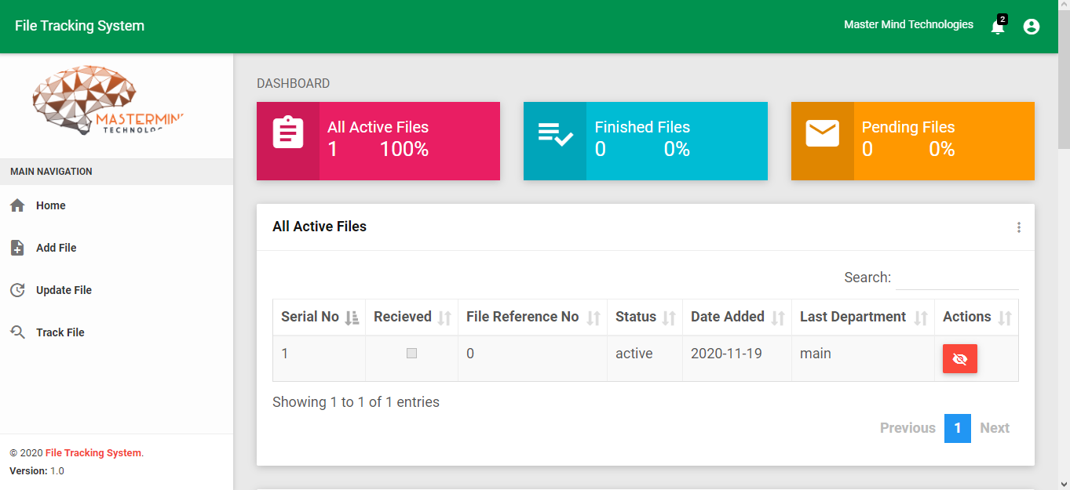Click the Finished Files checklist icon
Viewport: 1070px width, 490px height.
click(x=555, y=133)
